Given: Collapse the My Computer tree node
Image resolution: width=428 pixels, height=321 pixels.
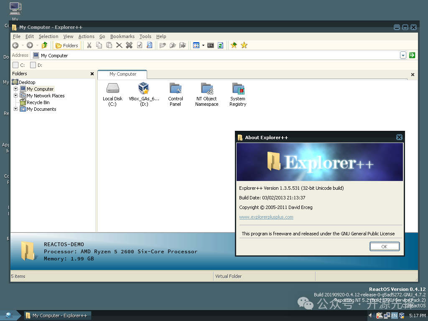Looking at the screenshot, I should tap(15, 89).
